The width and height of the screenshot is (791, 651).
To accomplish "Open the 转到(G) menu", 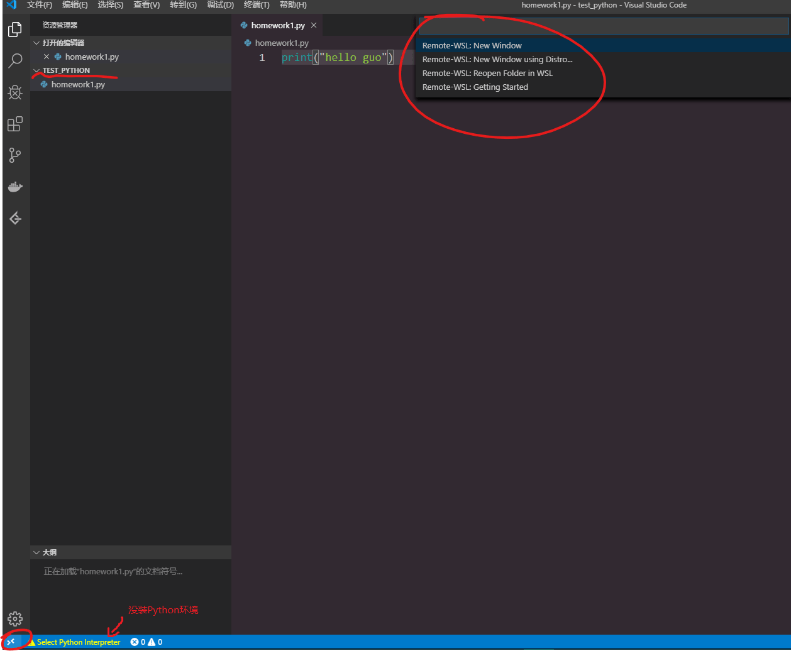I will [183, 5].
